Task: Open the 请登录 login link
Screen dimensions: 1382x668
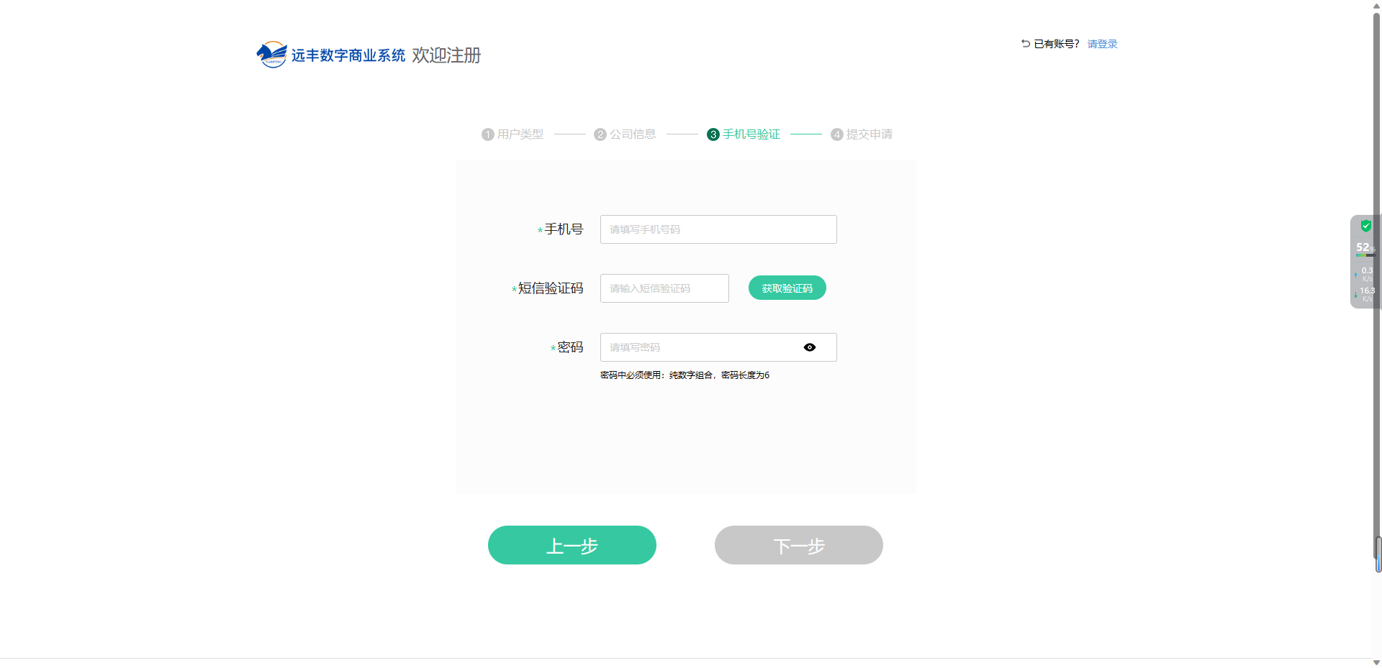Action: pyautogui.click(x=1102, y=44)
